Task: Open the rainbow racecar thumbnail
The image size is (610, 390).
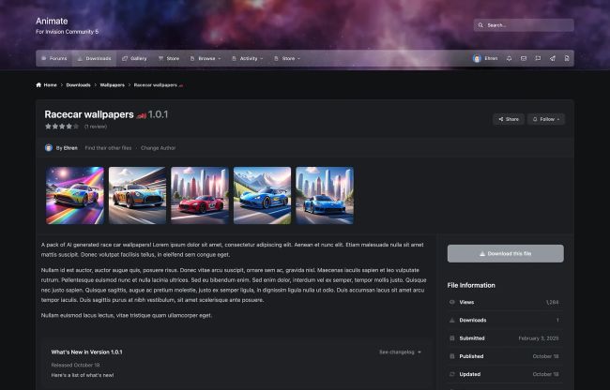Action: pos(75,195)
